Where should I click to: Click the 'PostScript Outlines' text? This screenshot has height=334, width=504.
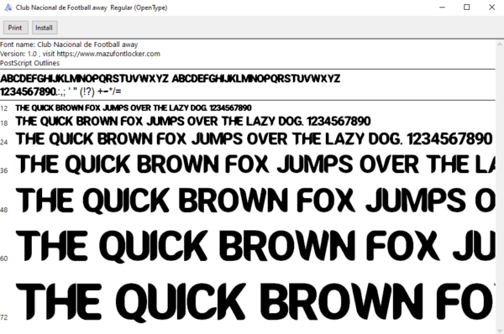[30, 63]
